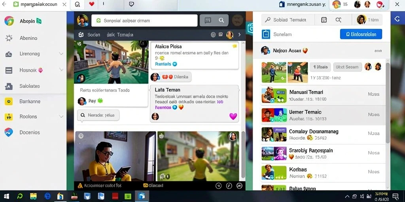Viewport: 405px width, 202px height.
Task: Click the heart icon tab in browser bar
Action: [x=91, y=4]
